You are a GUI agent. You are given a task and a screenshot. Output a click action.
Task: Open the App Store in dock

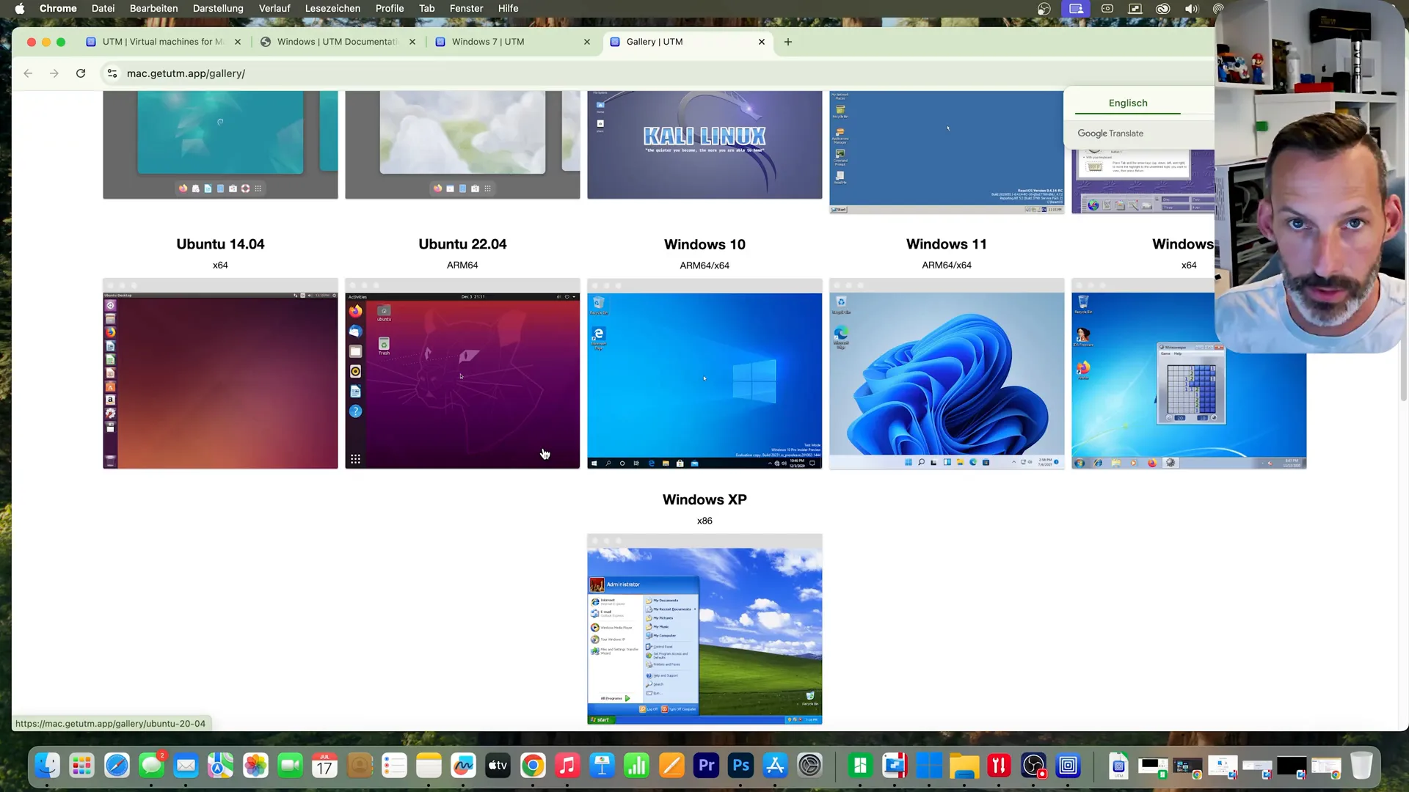776,766
